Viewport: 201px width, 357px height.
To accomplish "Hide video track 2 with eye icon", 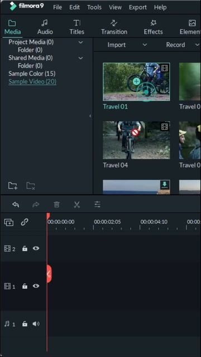I will (x=36, y=248).
